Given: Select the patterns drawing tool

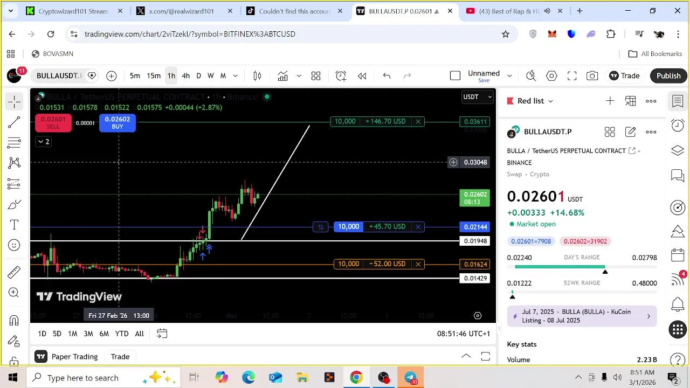Looking at the screenshot, I should tap(15, 163).
